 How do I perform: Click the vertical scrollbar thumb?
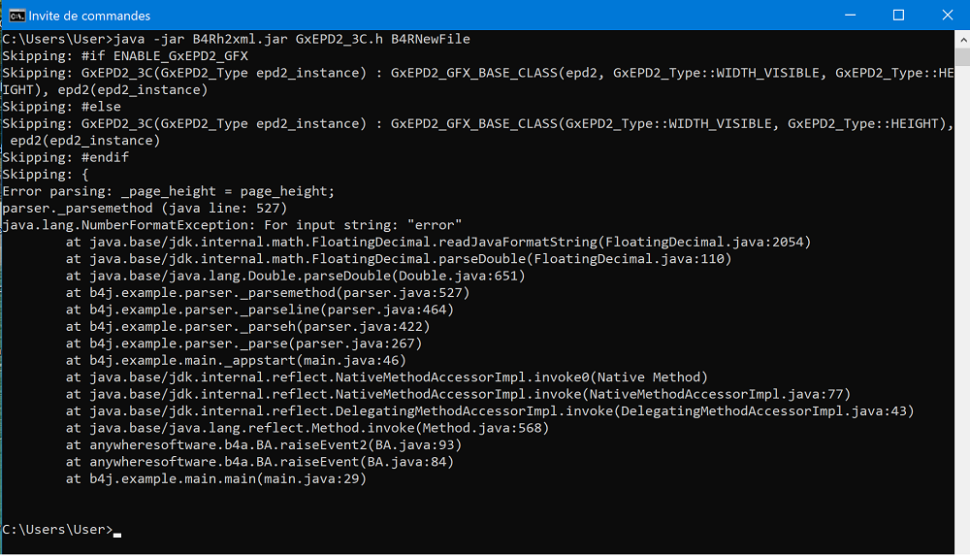(x=962, y=57)
